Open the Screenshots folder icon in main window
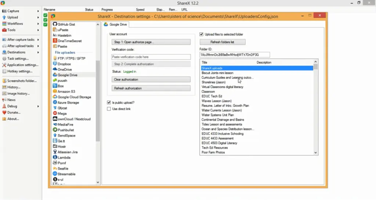This screenshot has height=200, width=376. tap(4, 81)
